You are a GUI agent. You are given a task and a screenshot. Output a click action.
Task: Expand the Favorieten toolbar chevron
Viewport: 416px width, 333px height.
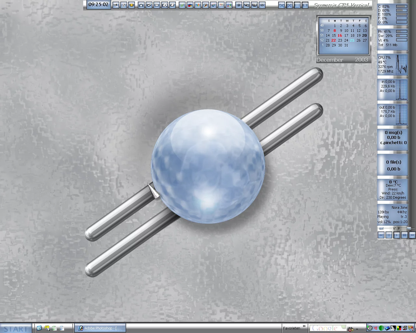click(x=304, y=326)
